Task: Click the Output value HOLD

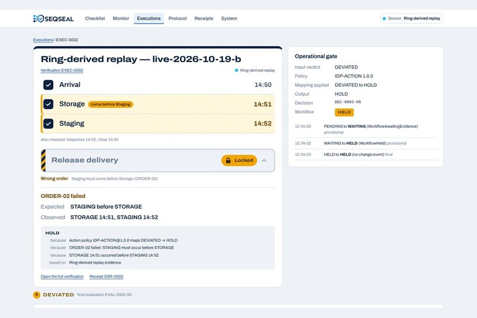Action: (x=341, y=94)
